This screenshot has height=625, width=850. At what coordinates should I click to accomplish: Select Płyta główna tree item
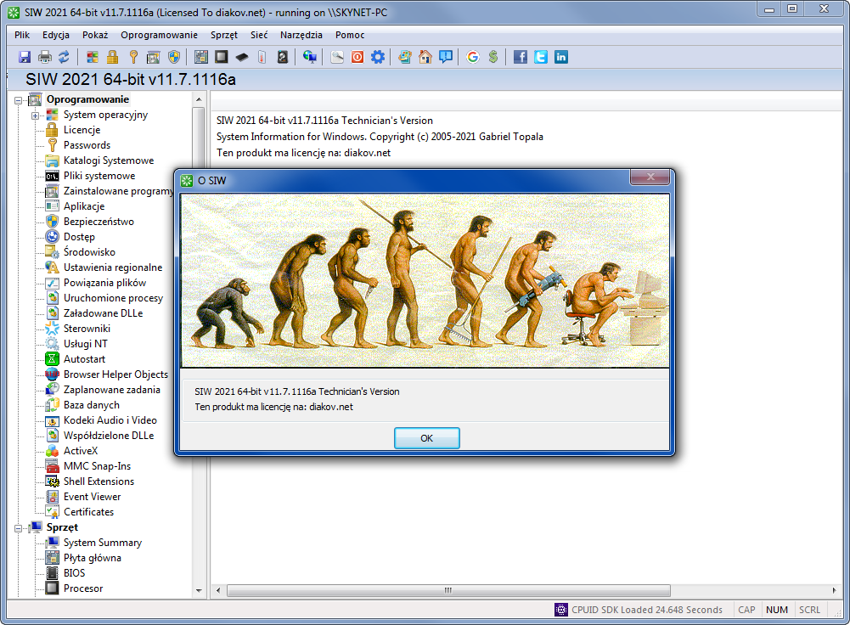tap(93, 558)
